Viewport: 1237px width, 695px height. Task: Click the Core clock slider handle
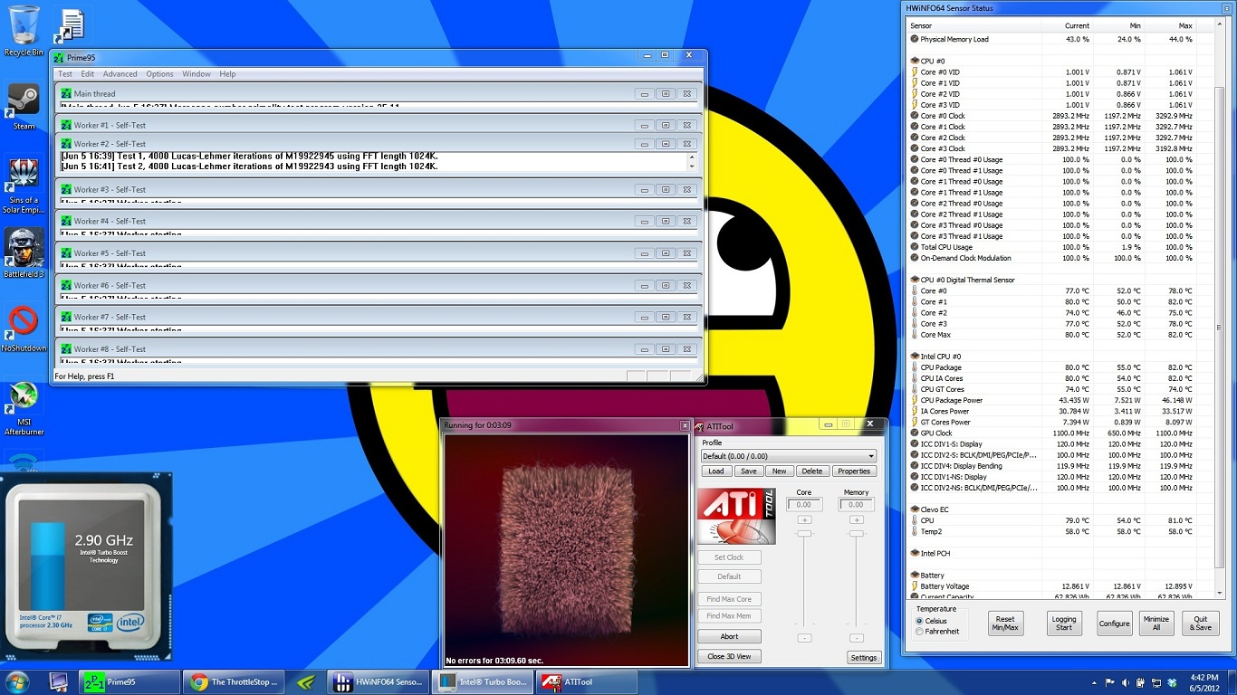804,534
